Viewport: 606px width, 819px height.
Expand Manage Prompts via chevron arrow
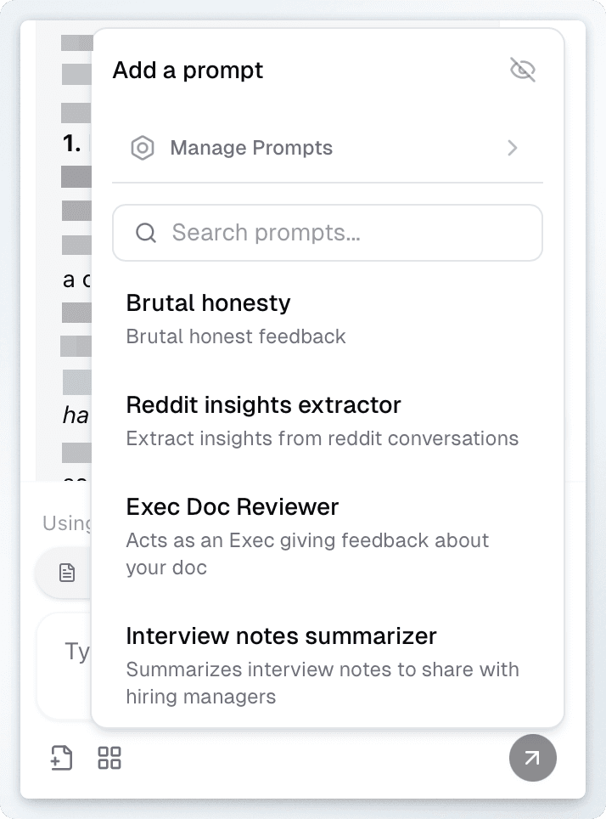513,148
